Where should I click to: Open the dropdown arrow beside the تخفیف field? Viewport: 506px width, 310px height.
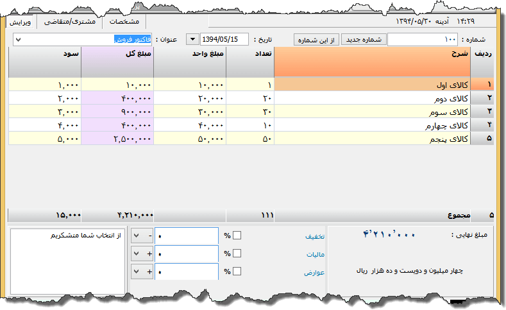click(136, 236)
